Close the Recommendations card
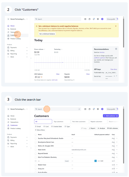129x177 pixels. [x=116, y=49]
